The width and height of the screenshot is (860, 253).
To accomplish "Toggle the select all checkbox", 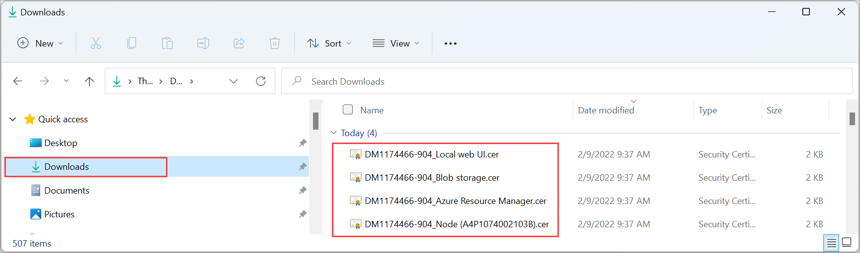I will [348, 109].
